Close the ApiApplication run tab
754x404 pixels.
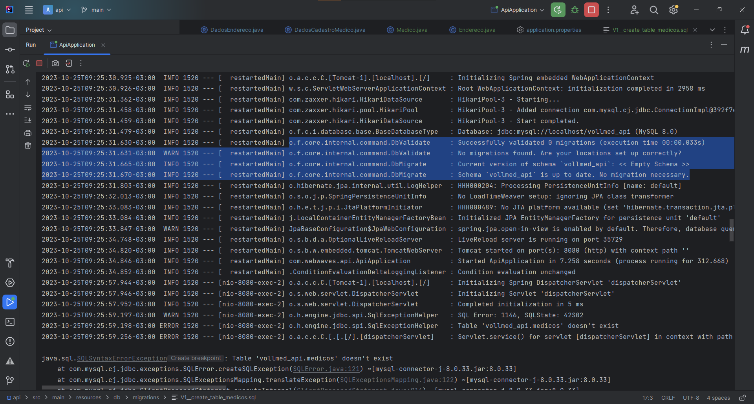(103, 45)
